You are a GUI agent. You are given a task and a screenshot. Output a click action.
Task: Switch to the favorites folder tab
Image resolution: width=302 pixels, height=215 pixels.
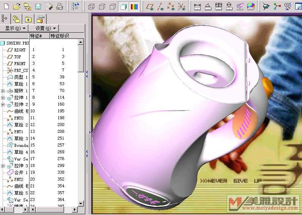point(28,19)
